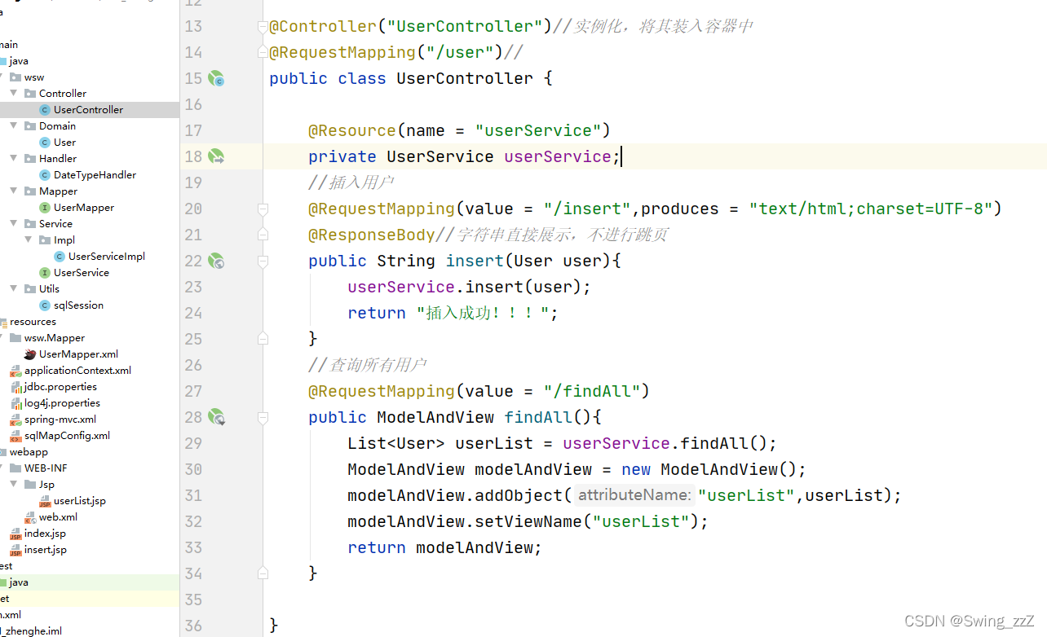Collapse the Jsp folder under WEB-INF

point(14,485)
